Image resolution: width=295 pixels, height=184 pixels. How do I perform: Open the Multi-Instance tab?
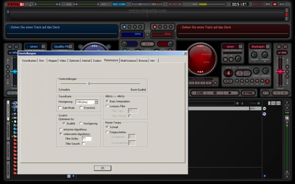pyautogui.click(x=128, y=61)
